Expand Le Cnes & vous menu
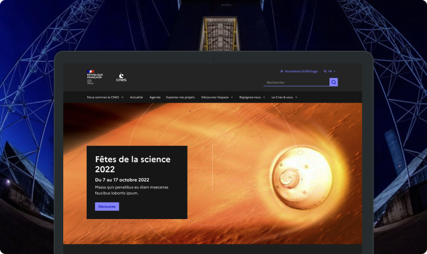 284,97
